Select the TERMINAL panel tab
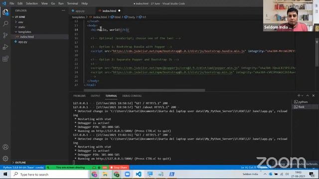Viewport: 319px width, 179px height. click(111, 96)
